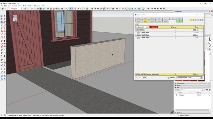Collapse the Tags tray panel

[192, 87]
